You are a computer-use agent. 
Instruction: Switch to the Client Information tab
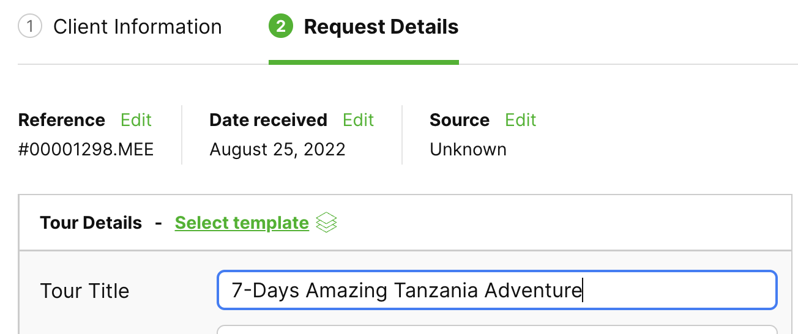(x=137, y=27)
